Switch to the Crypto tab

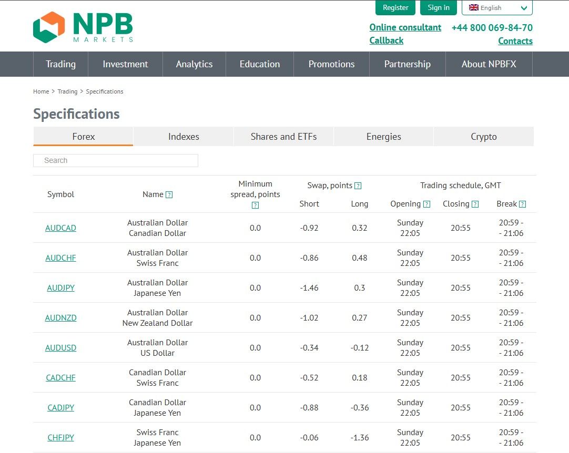(484, 136)
